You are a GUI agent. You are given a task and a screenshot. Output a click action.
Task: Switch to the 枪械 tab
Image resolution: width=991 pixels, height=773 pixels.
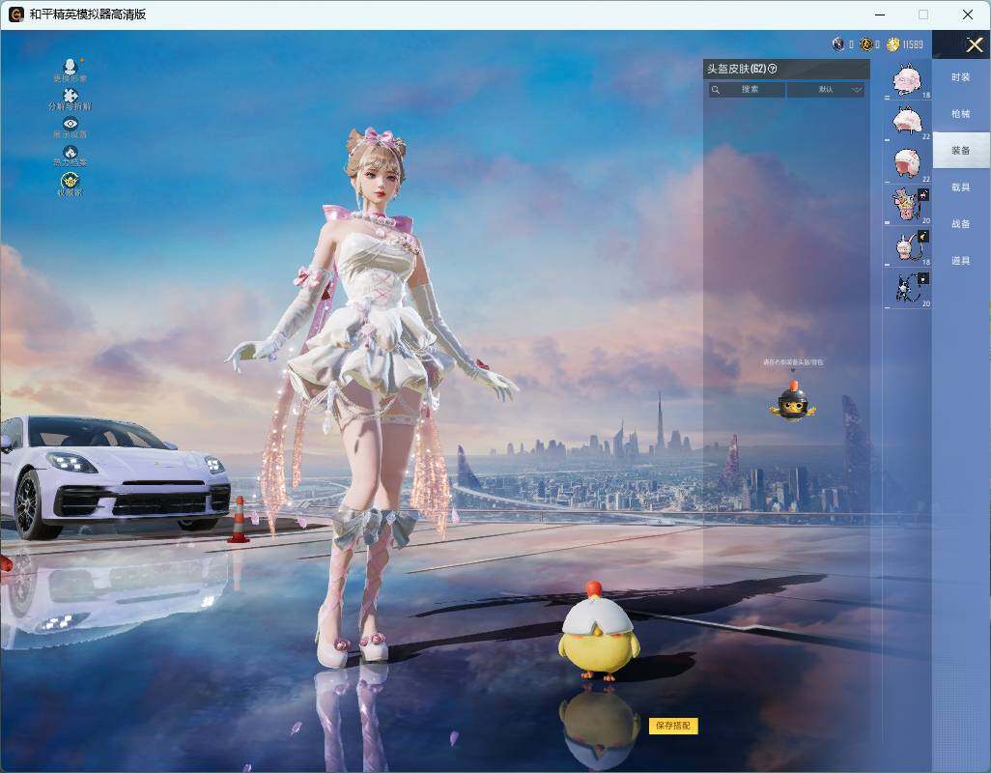(x=961, y=114)
